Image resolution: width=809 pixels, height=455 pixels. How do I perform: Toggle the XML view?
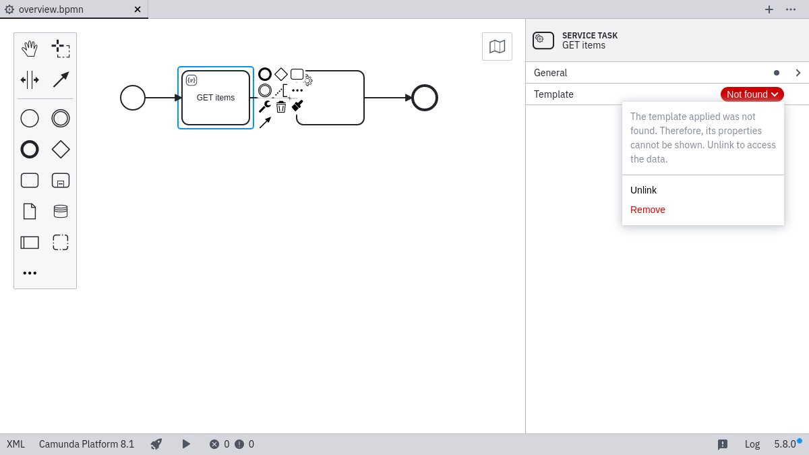pos(16,444)
